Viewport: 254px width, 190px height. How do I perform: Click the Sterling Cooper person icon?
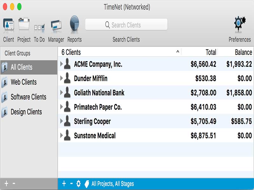(67, 121)
